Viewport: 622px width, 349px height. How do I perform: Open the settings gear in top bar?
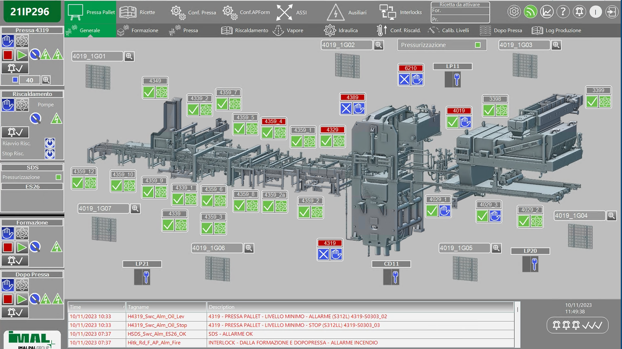(514, 12)
